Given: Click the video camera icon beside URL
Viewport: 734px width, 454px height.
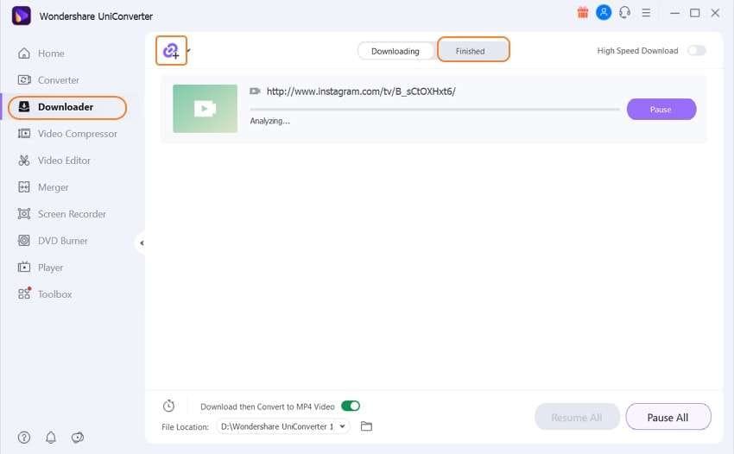Looking at the screenshot, I should click(x=255, y=91).
